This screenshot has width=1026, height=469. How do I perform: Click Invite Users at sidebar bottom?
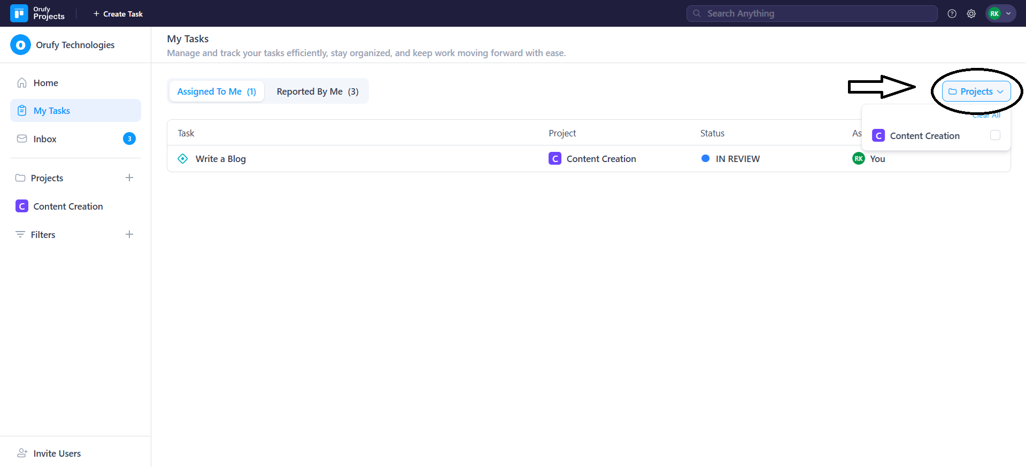pos(57,453)
